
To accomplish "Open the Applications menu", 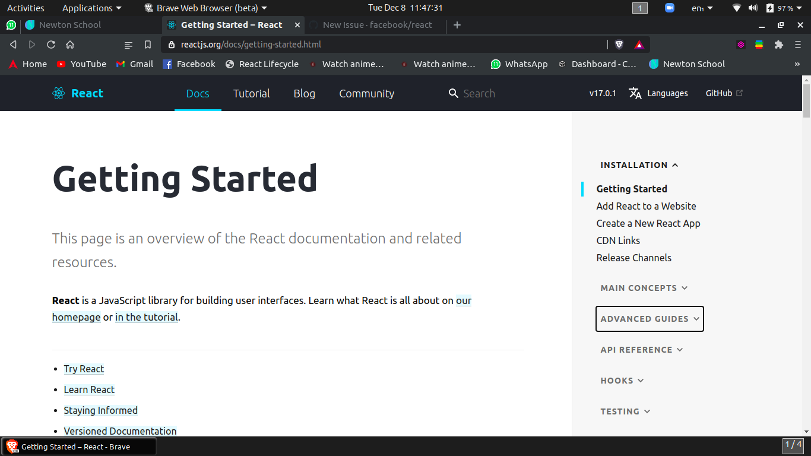I will pos(87,8).
